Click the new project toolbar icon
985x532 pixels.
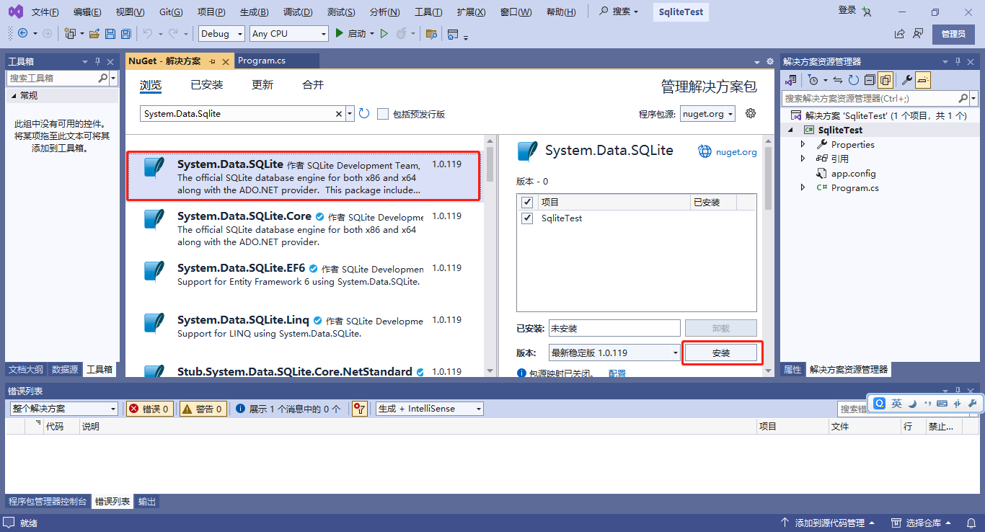point(70,33)
